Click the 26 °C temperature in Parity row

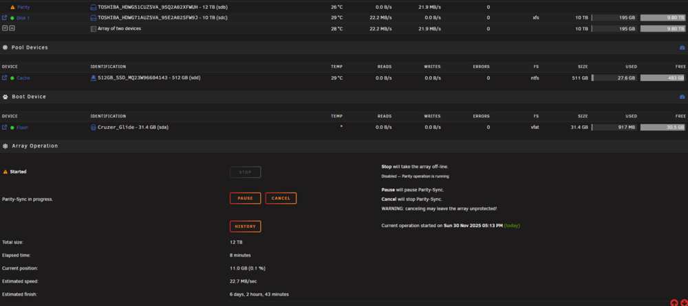(x=336, y=8)
